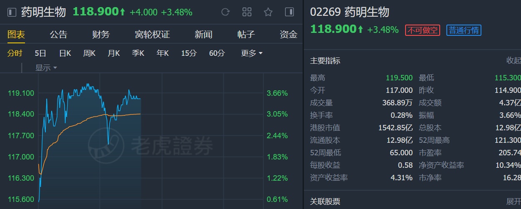521x209 pixels.
Task: Click the 关联股票 section heading
Action: (x=325, y=202)
